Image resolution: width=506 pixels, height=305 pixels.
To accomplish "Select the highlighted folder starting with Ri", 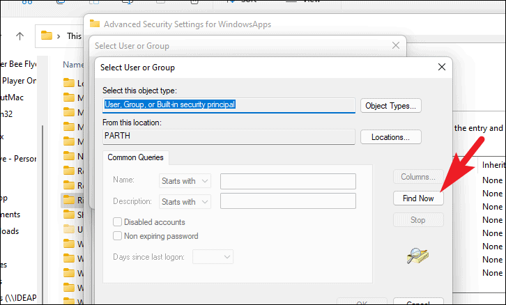I will (72, 200).
